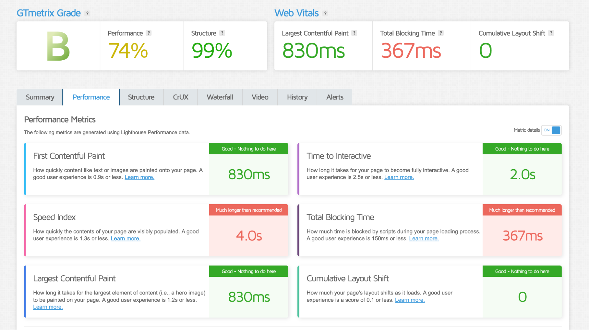Click Time to Interactive 'Good' status badge
Viewport: 589px width, 330px height.
click(x=522, y=149)
